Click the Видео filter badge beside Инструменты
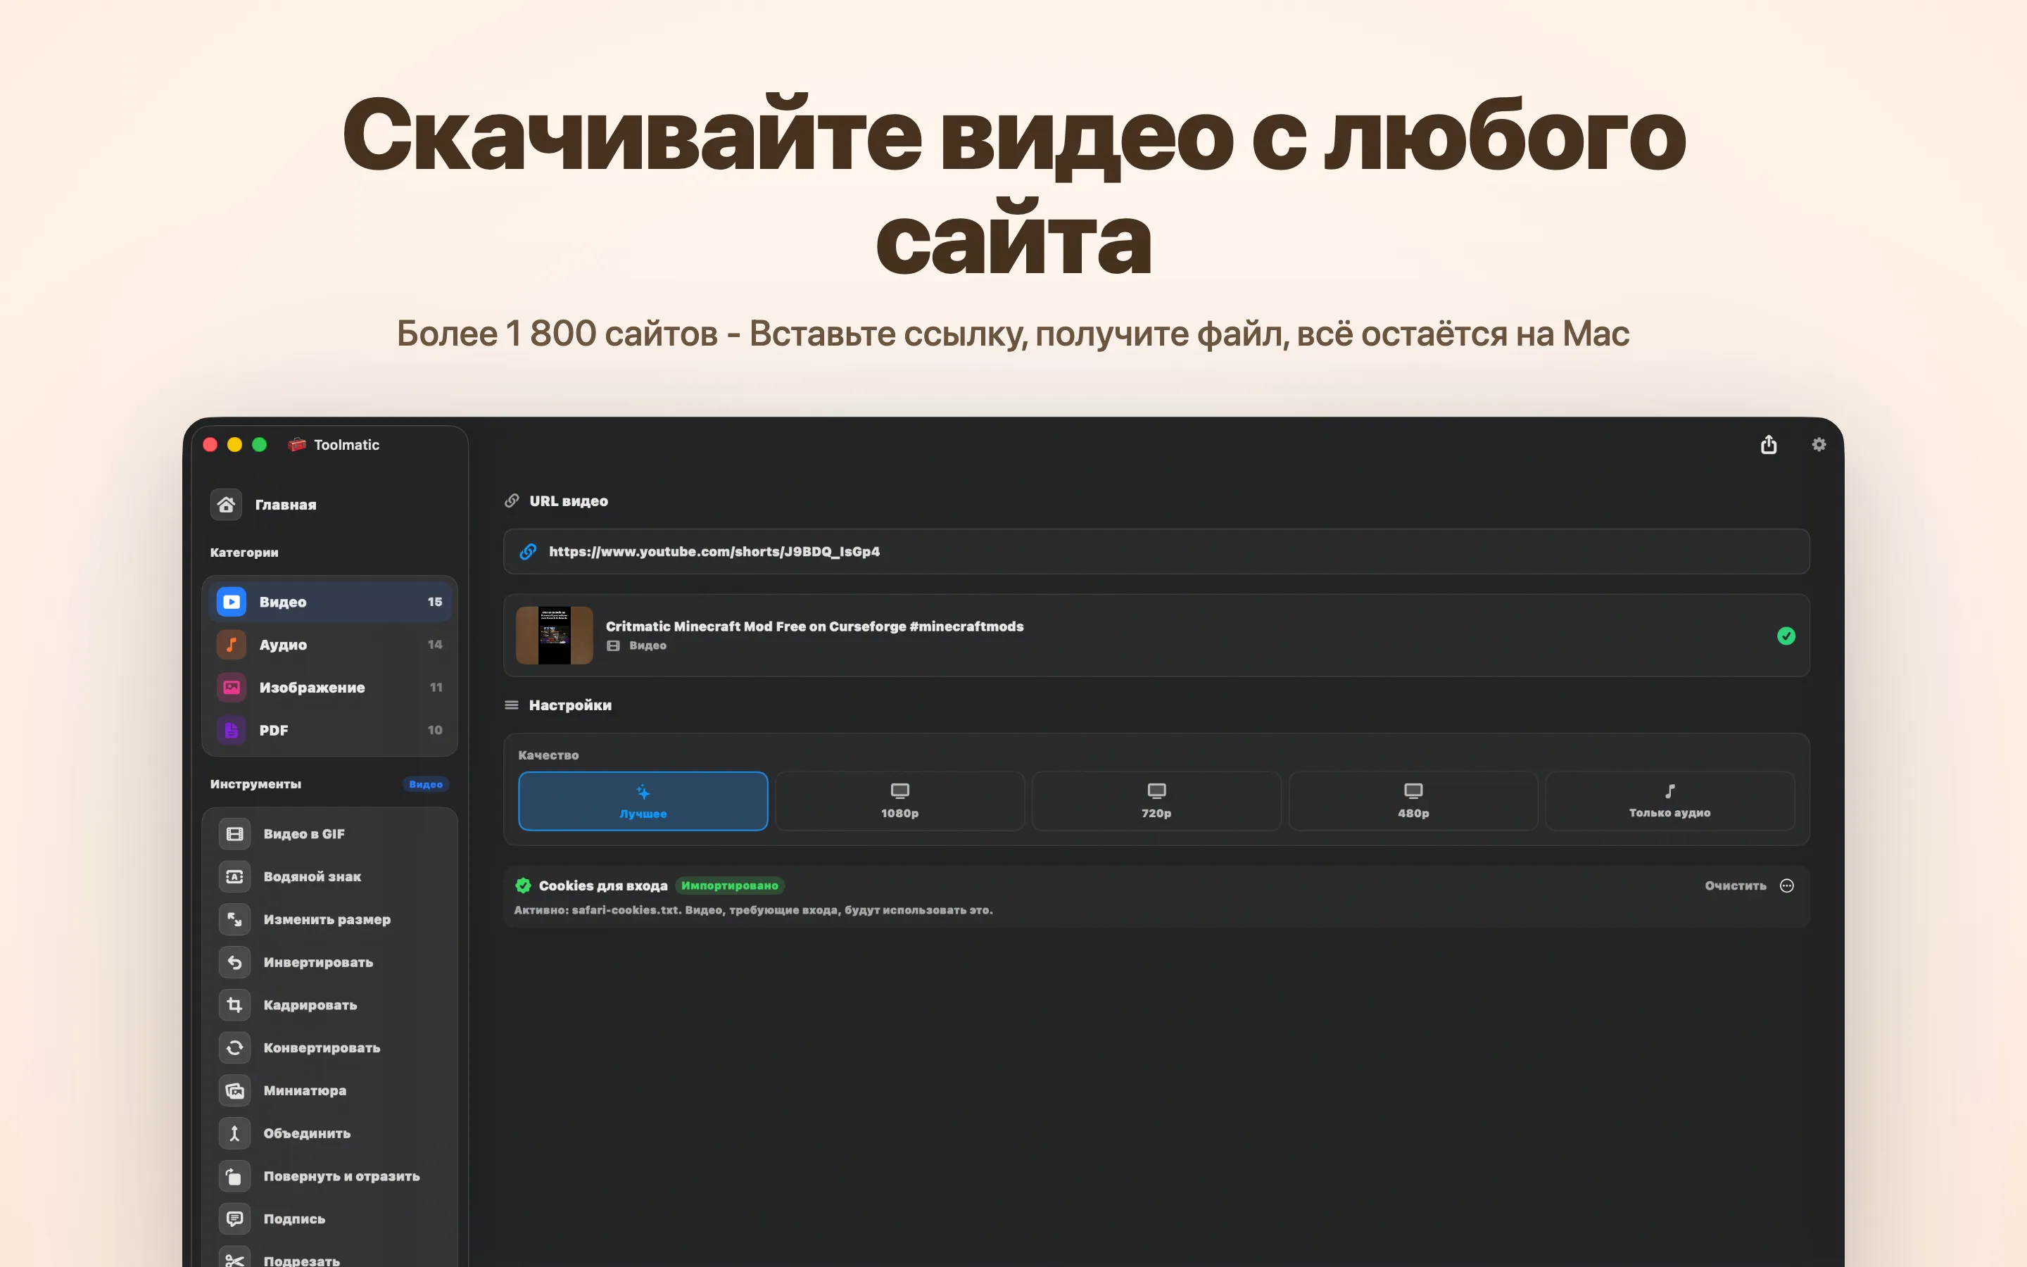Screen dimensions: 2027x1267 coord(426,784)
